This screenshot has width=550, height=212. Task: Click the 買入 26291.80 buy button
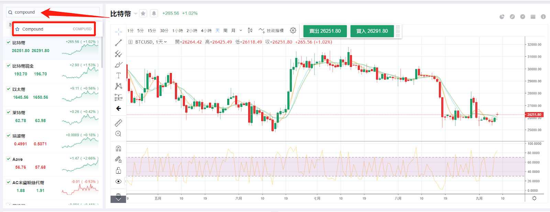(372, 31)
